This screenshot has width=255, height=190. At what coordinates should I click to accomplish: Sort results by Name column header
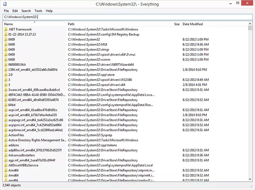pyautogui.click(x=35, y=24)
